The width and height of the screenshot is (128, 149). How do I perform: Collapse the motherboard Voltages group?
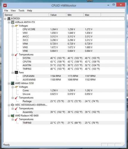point(12,26)
